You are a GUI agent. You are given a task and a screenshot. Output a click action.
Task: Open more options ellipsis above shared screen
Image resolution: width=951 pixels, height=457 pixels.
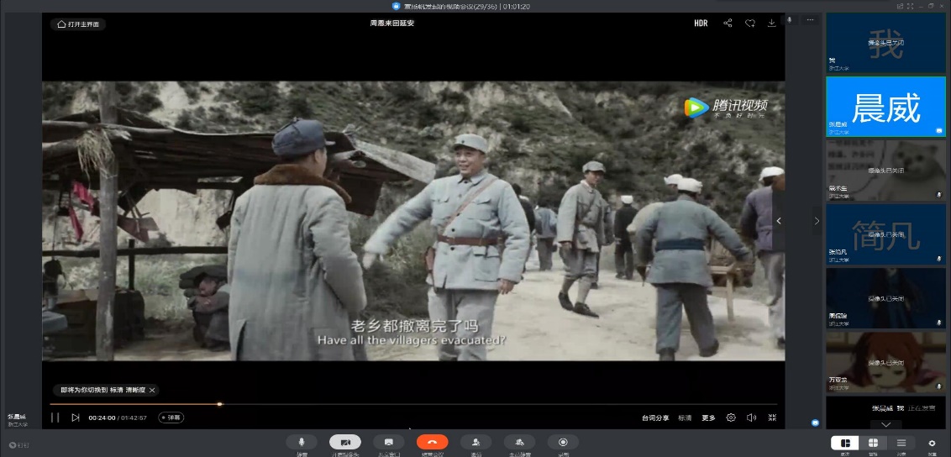pos(810,20)
